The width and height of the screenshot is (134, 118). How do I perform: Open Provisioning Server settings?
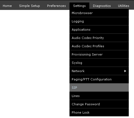point(99,54)
